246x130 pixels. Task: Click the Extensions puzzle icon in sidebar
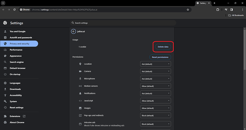5,116
